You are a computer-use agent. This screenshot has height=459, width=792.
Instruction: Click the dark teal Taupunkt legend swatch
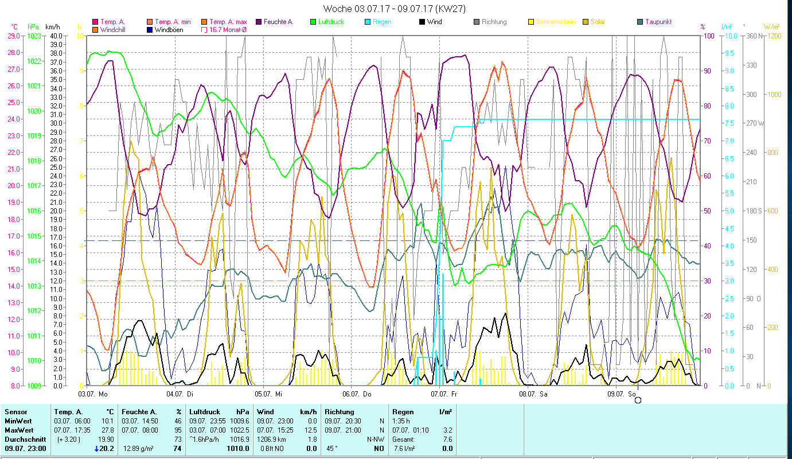pos(639,22)
